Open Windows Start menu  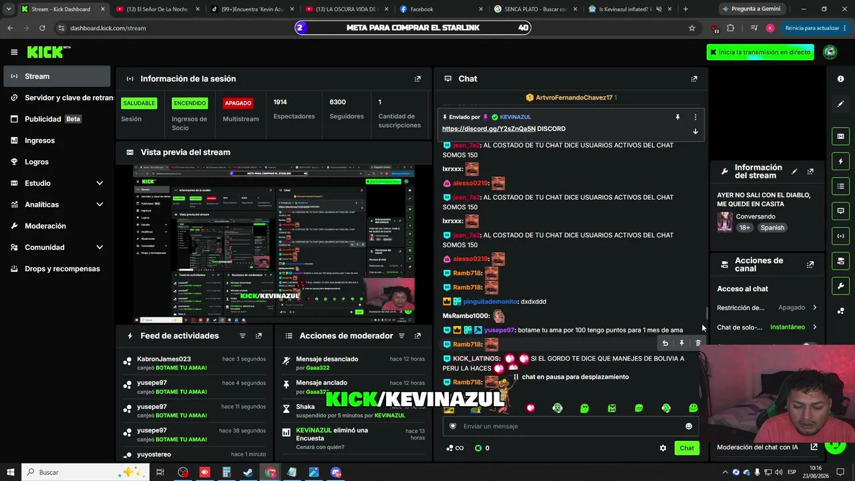[x=11, y=472]
